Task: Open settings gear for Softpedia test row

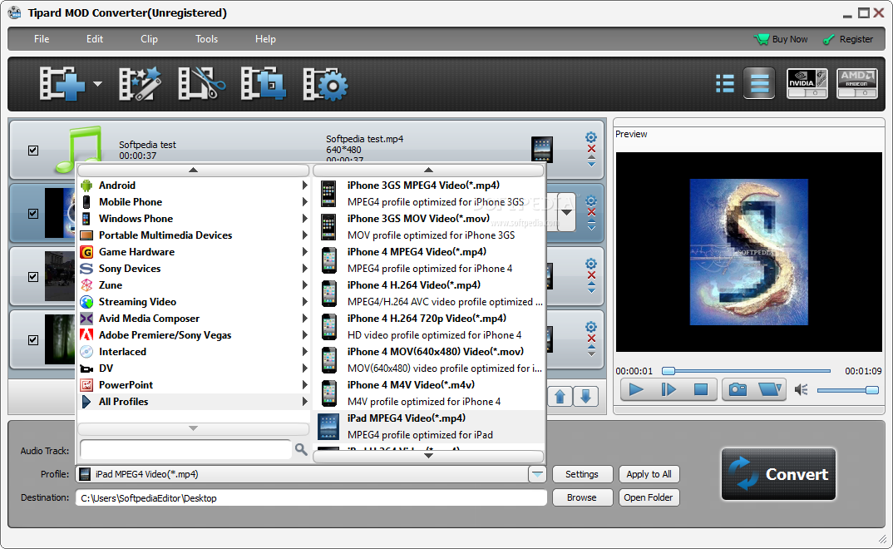Action: point(591,137)
